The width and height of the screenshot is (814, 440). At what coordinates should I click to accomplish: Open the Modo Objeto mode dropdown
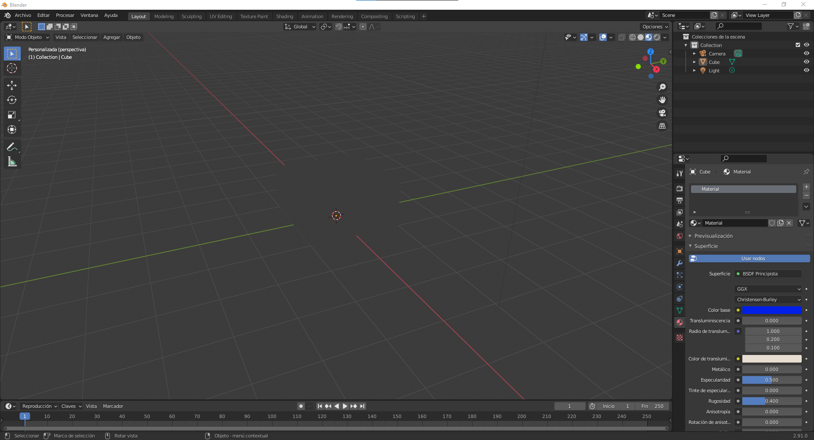tap(28, 37)
